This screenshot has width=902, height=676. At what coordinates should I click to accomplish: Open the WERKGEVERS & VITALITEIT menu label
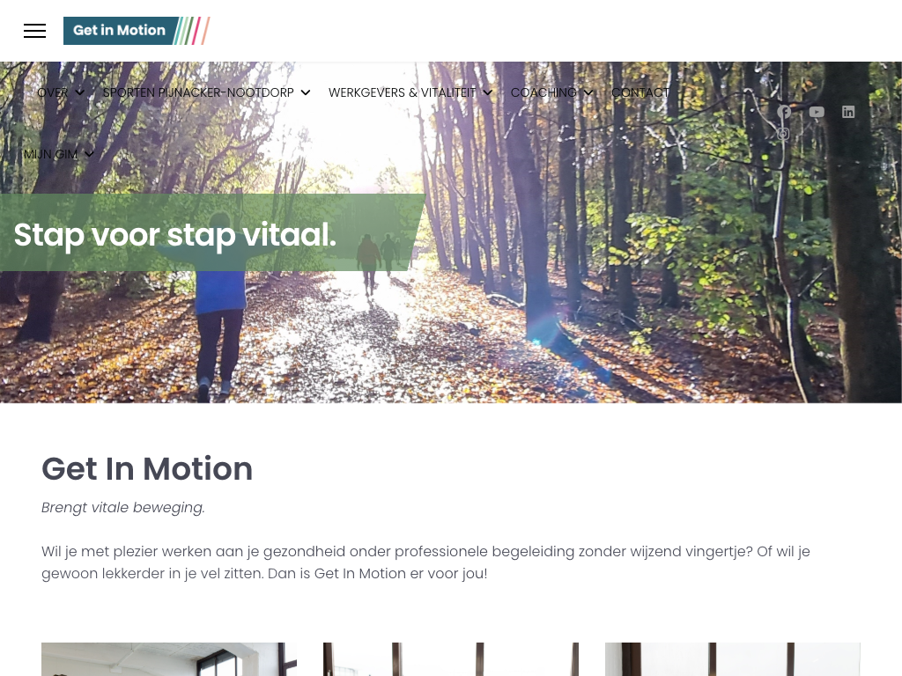[x=402, y=92]
